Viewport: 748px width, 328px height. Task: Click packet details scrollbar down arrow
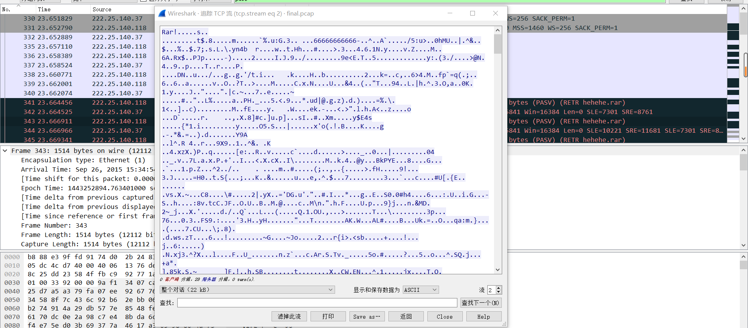[x=743, y=246]
